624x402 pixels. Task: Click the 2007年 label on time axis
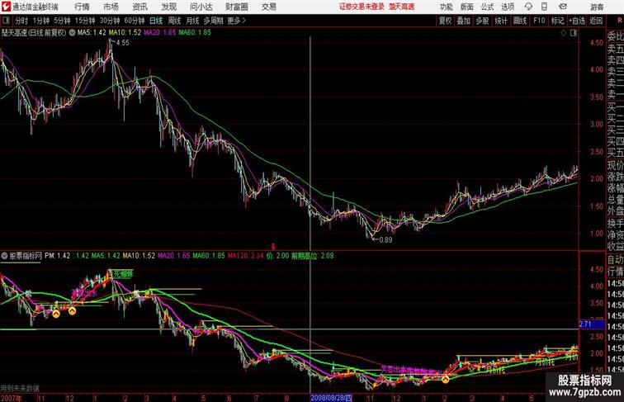(12, 398)
